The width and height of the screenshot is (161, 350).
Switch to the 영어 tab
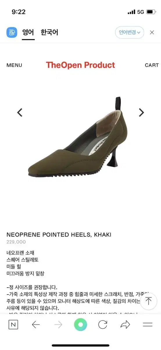point(28,32)
